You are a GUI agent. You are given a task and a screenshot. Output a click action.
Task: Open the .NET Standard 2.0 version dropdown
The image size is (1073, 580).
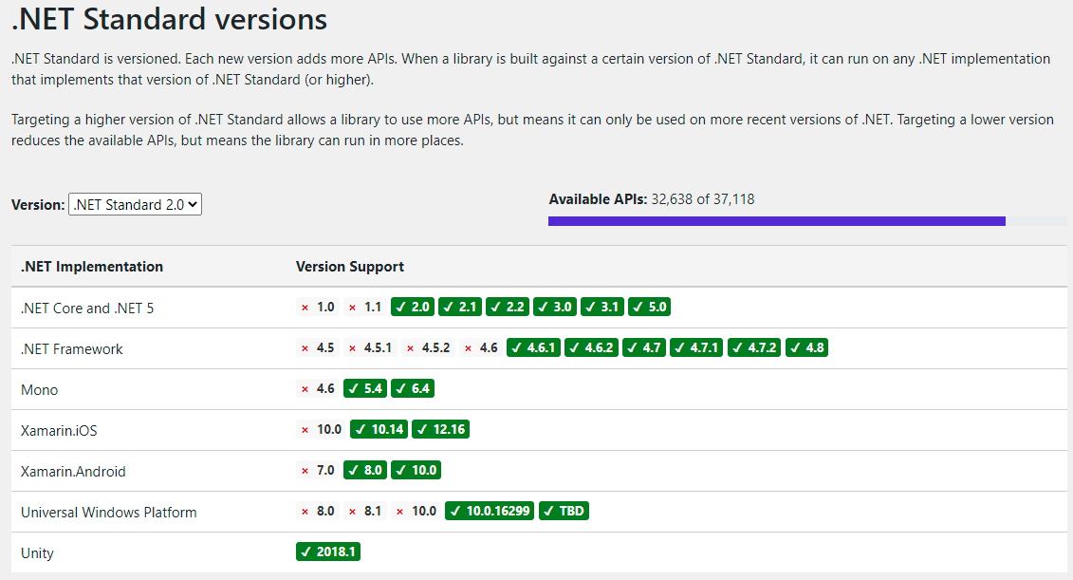(x=135, y=204)
